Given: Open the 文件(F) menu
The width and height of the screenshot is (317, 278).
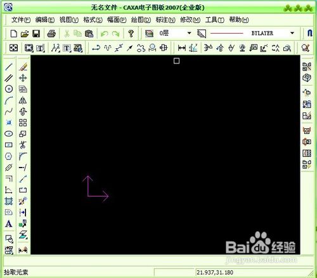Looking at the screenshot, I should coord(21,20).
